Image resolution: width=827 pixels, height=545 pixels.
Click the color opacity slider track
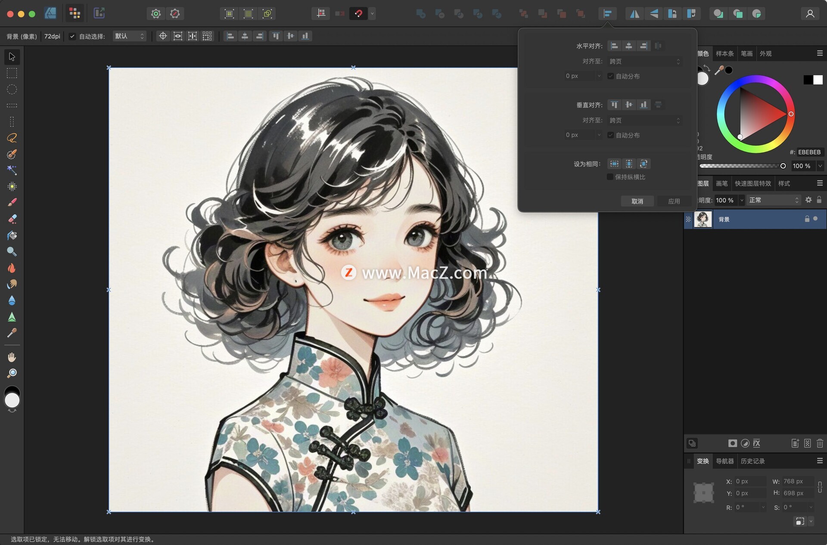(x=741, y=166)
